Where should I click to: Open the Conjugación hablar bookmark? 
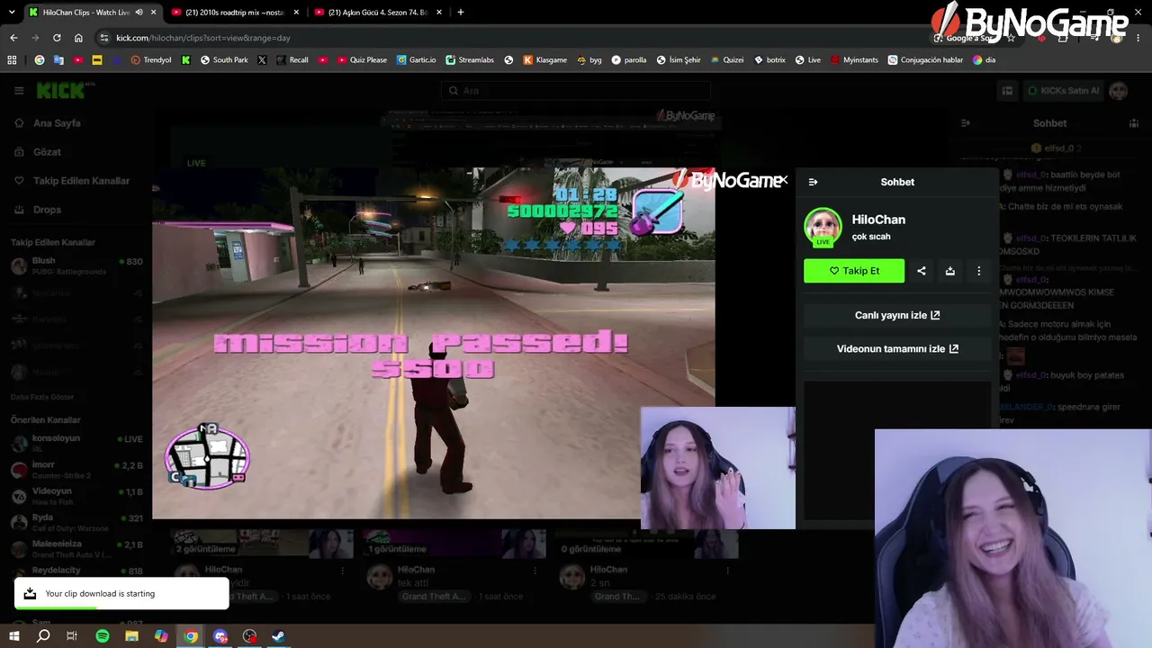pos(925,60)
